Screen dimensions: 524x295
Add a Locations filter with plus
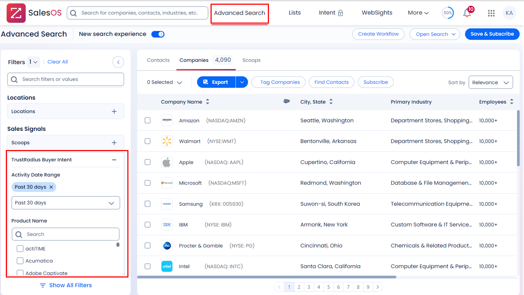click(114, 111)
